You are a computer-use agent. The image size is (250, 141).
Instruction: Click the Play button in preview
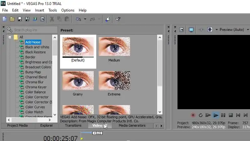tap(216, 115)
